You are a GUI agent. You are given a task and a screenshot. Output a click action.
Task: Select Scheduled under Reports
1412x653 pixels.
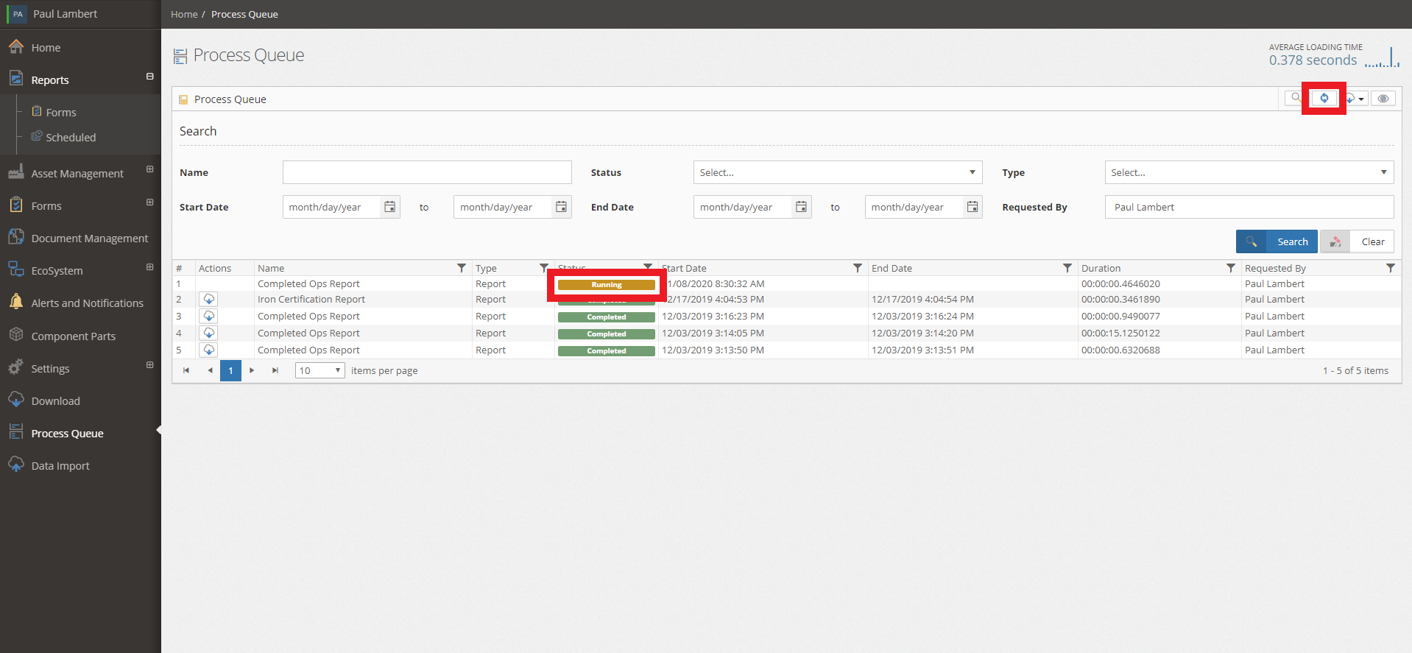point(71,138)
